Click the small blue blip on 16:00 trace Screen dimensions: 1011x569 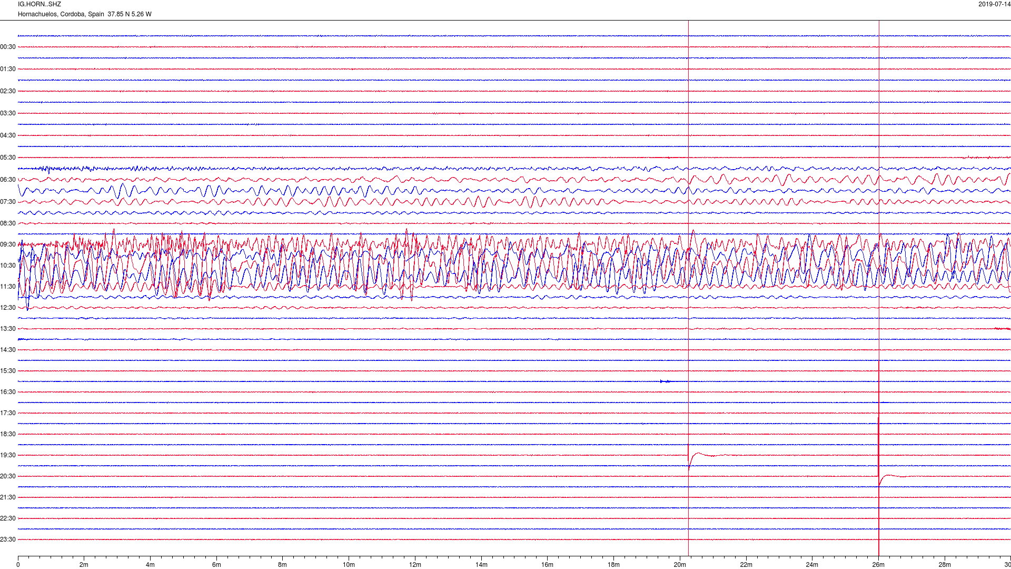[x=665, y=381]
